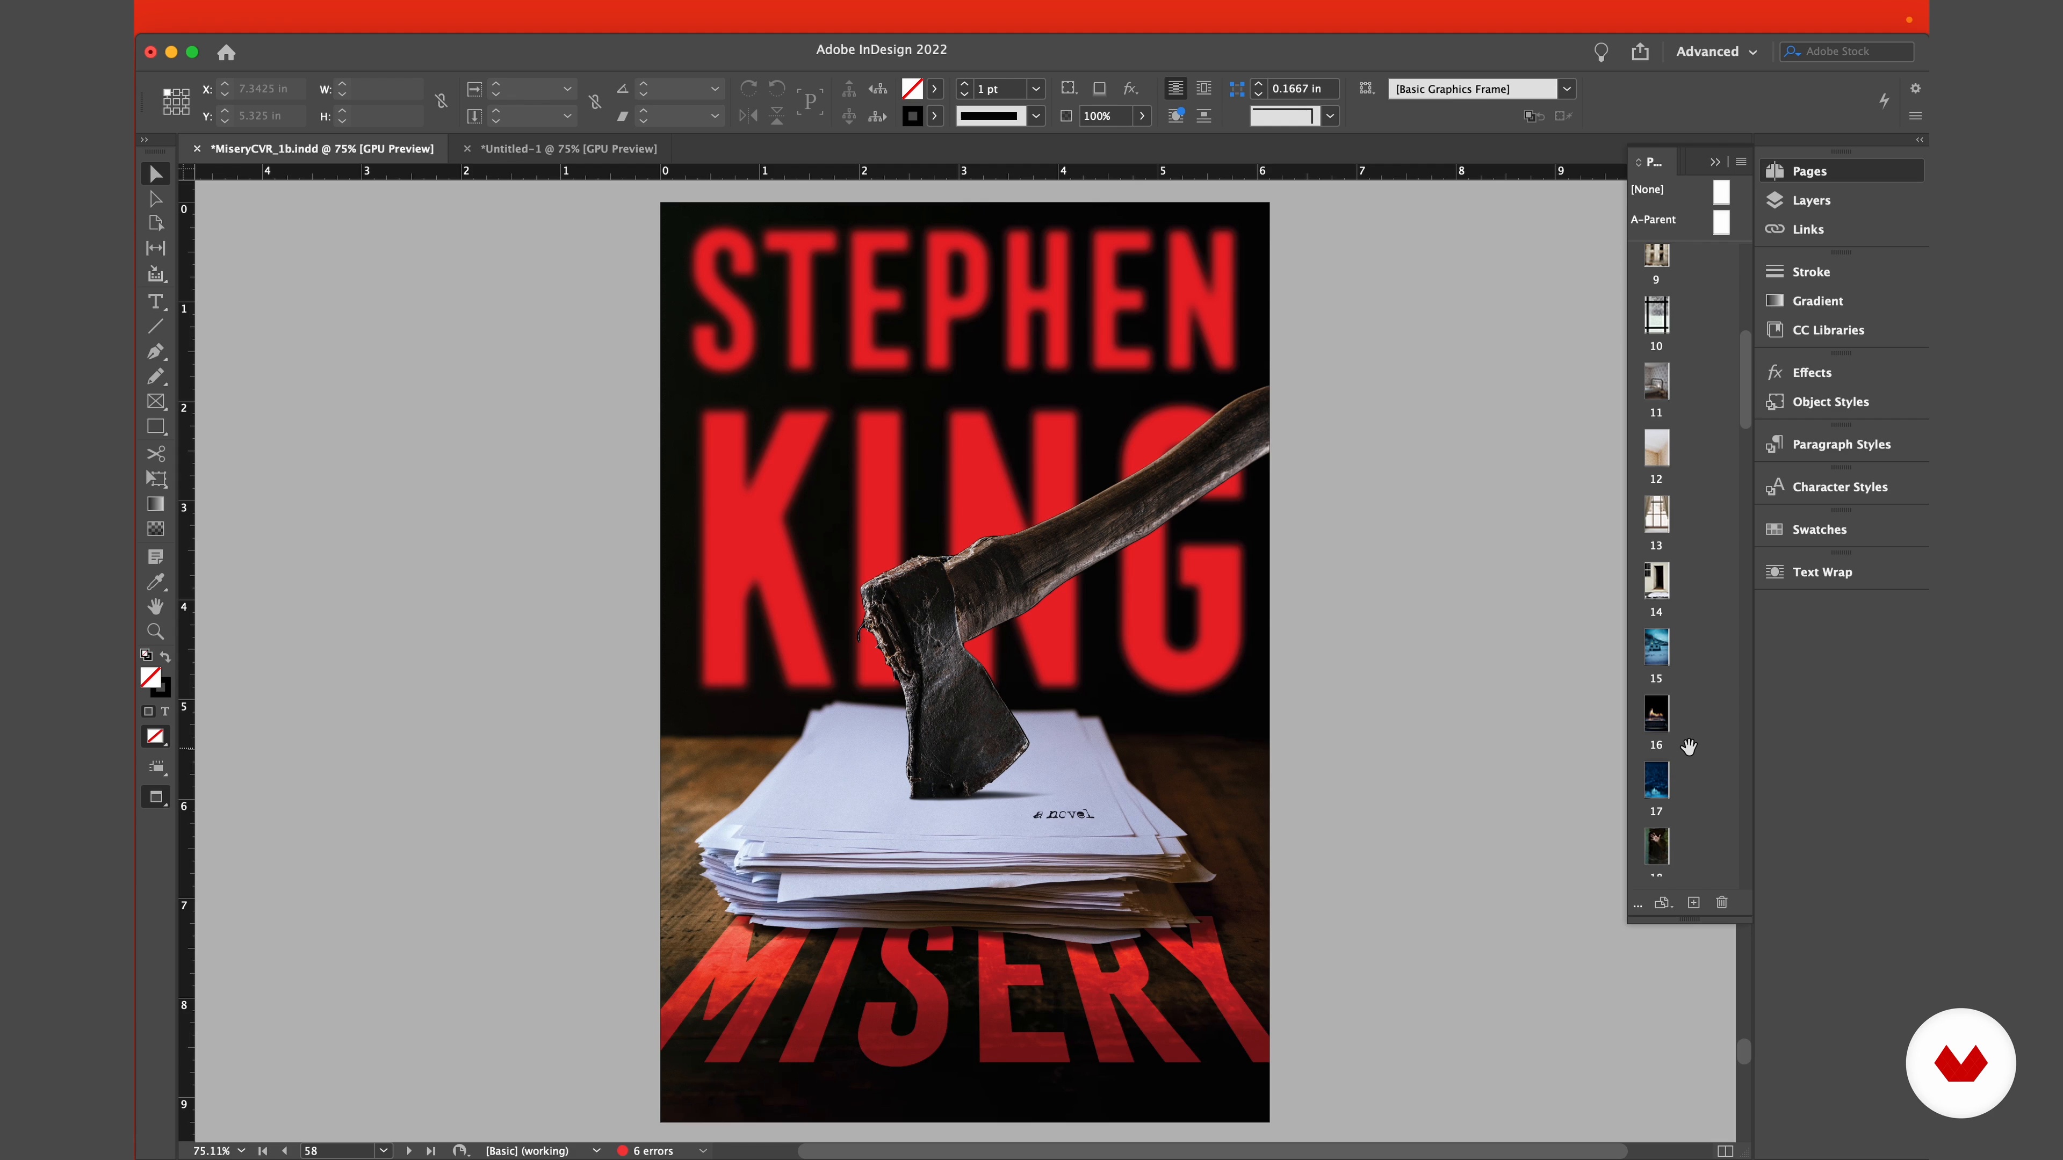This screenshot has height=1160, width=2063.
Task: Swap fill and stroke arrows
Action: [166, 656]
